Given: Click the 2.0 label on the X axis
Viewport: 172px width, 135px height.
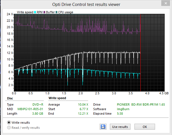Looking at the screenshot, I should 80,93.
